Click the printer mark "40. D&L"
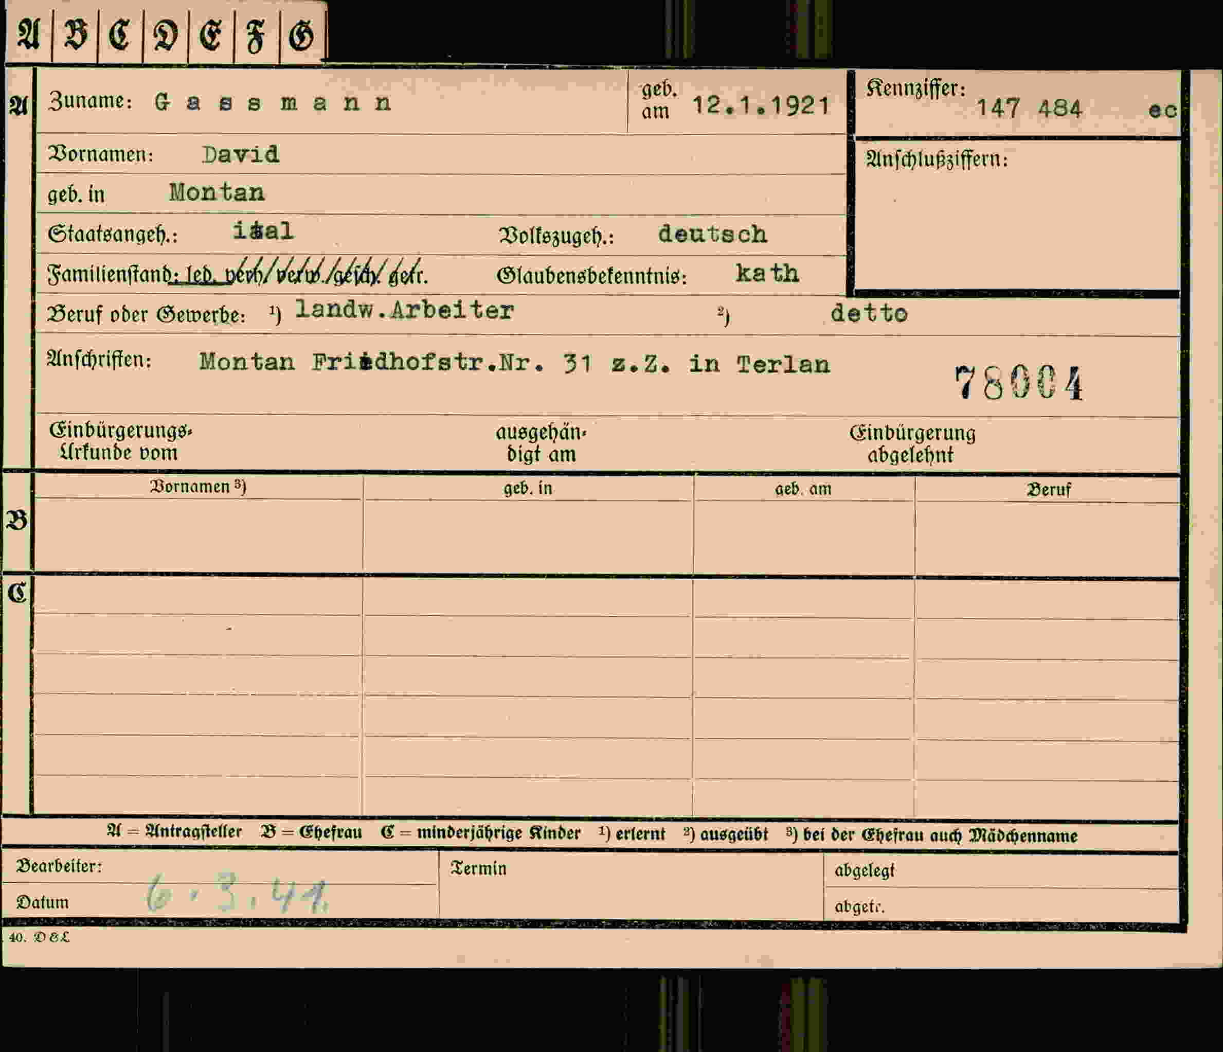Image resolution: width=1223 pixels, height=1052 pixels. click(39, 937)
